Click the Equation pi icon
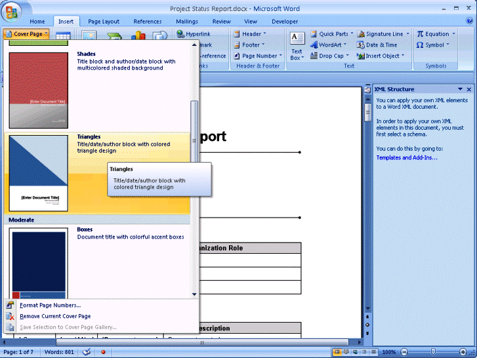This screenshot has width=477, height=358. pos(420,33)
